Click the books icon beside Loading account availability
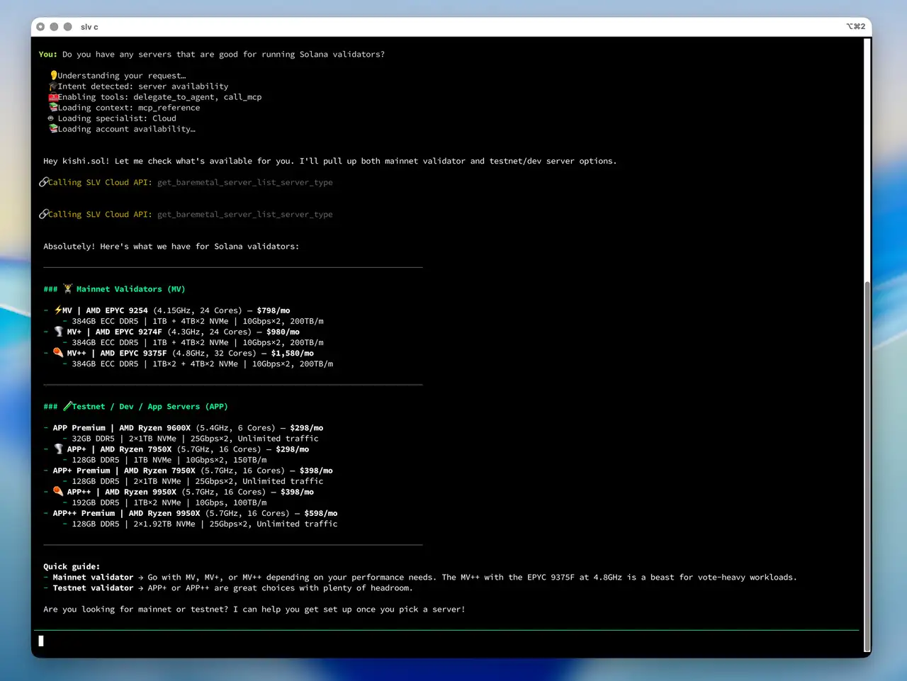907x681 pixels. pyautogui.click(x=52, y=129)
